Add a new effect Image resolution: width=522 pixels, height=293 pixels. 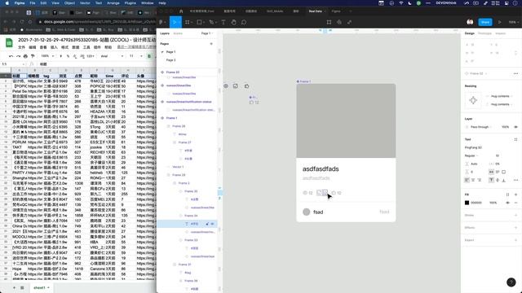[515, 228]
